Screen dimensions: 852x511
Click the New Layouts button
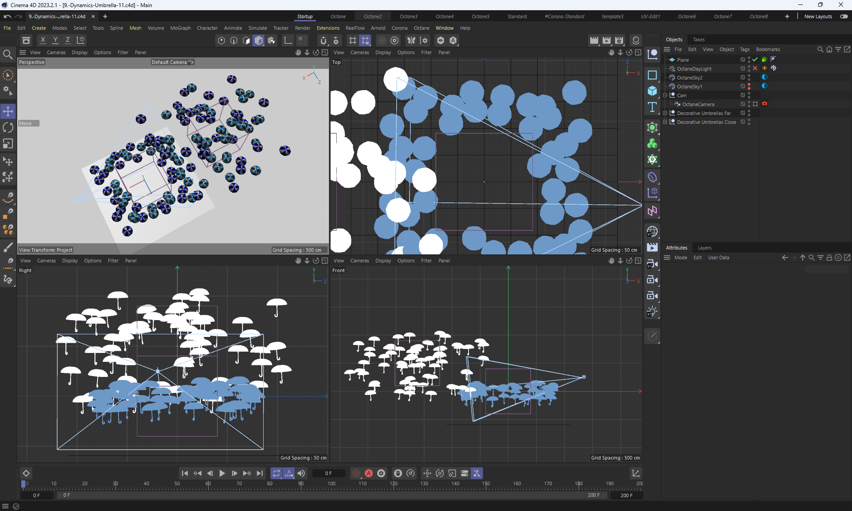click(x=818, y=16)
